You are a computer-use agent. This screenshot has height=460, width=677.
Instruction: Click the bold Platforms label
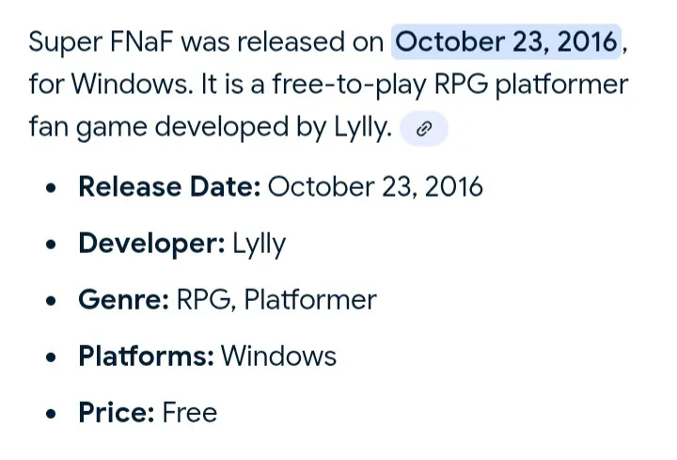pyautogui.click(x=146, y=357)
